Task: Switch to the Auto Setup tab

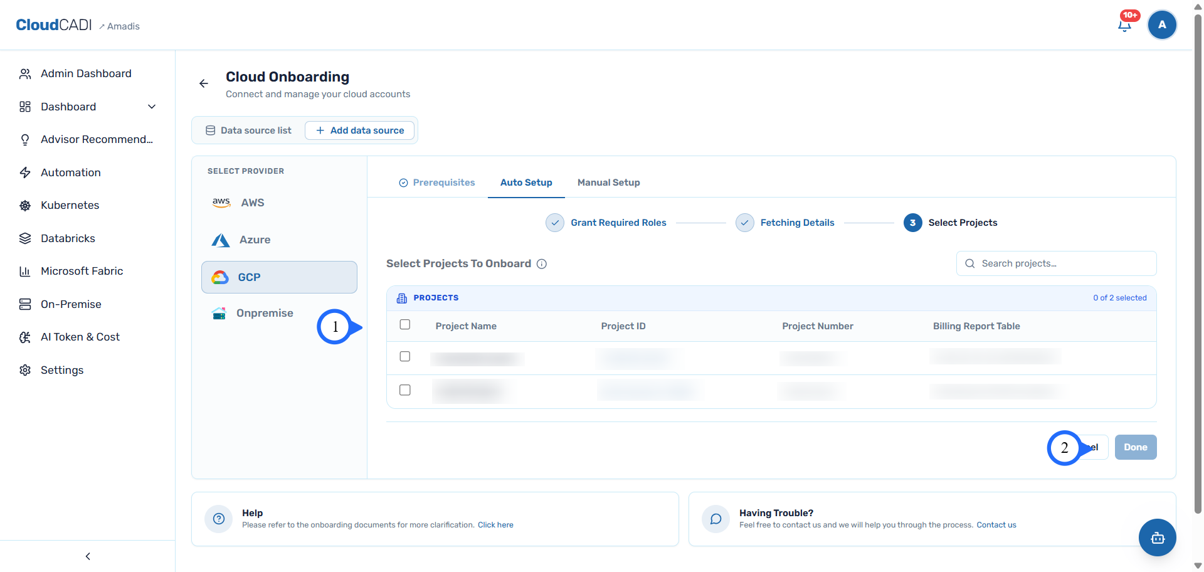Action: 526,183
